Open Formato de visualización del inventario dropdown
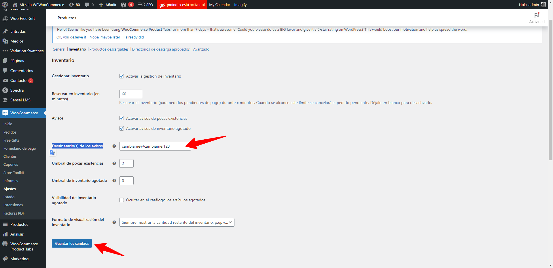 (177, 222)
